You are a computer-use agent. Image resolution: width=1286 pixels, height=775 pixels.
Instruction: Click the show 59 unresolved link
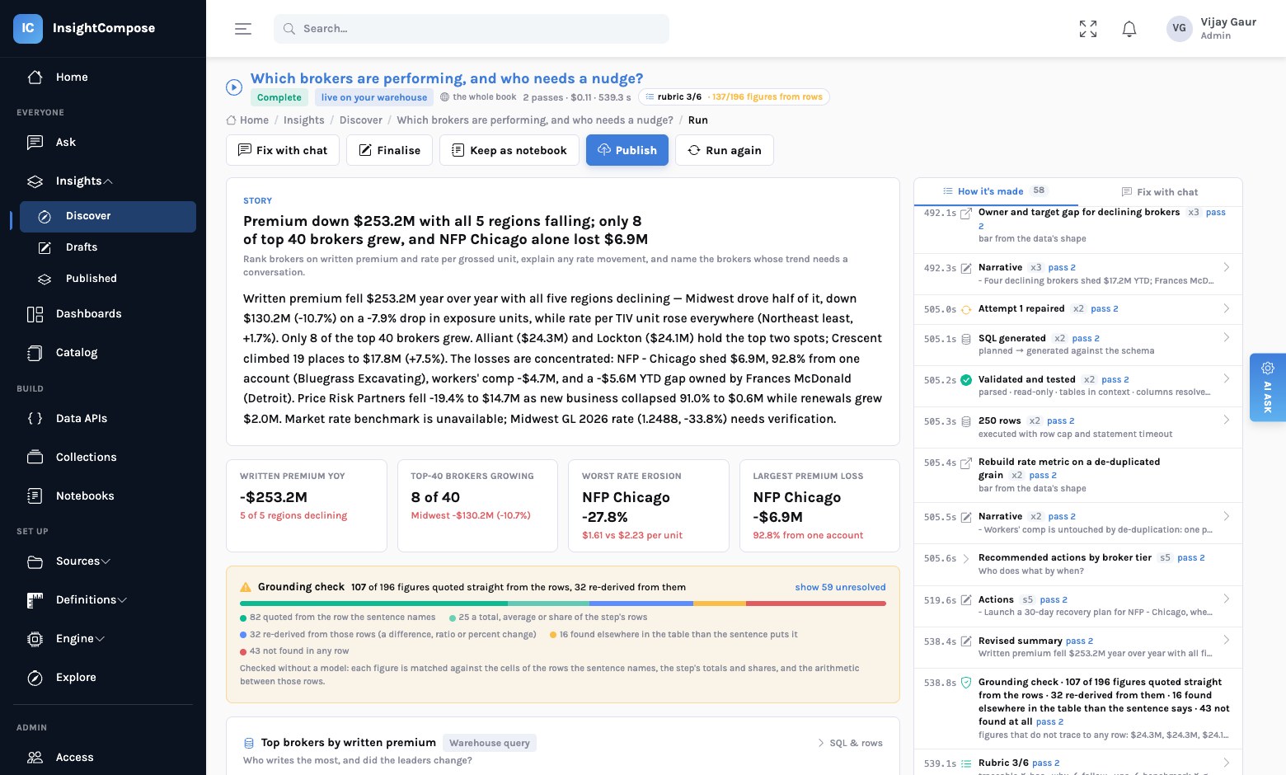tap(840, 587)
